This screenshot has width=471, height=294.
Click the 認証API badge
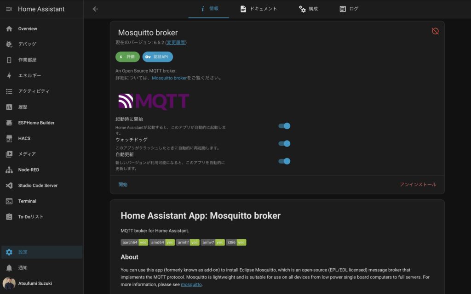point(158,57)
